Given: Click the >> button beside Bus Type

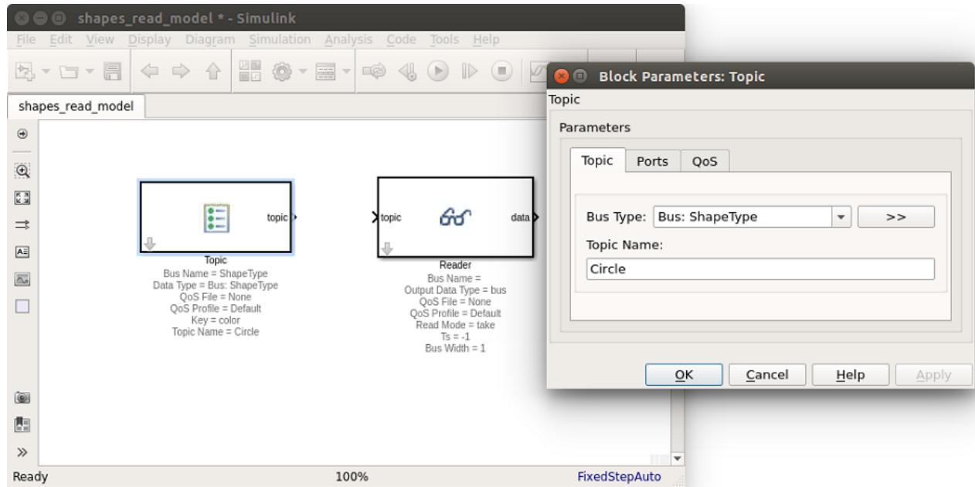Looking at the screenshot, I should tap(896, 217).
